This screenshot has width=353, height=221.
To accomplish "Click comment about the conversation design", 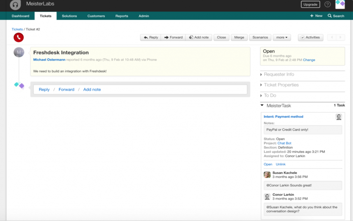I will [x=303, y=209].
